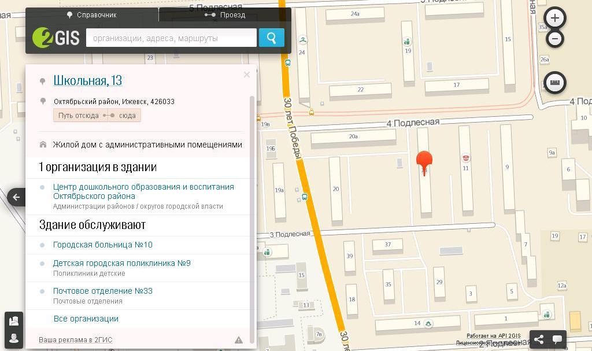This screenshot has width=592, height=351.
Task: Select building 20а on the map
Action: pyautogui.click(x=353, y=136)
